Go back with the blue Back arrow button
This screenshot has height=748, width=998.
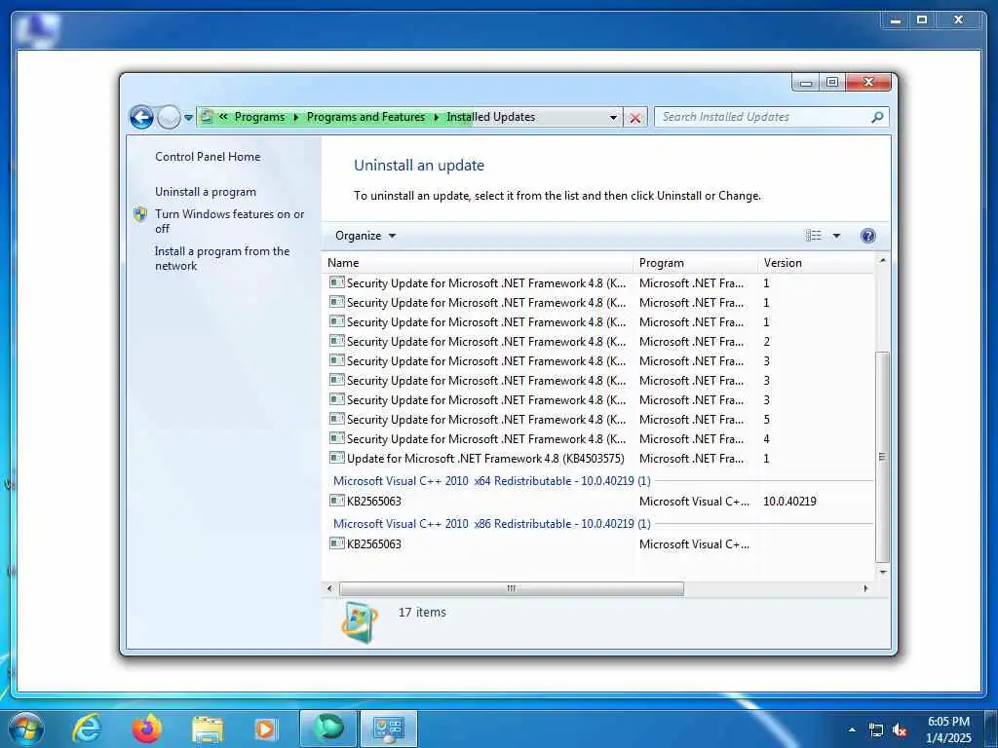(x=141, y=117)
